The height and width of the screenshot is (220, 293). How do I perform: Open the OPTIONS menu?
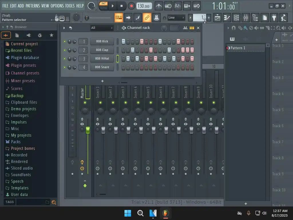(57, 6)
